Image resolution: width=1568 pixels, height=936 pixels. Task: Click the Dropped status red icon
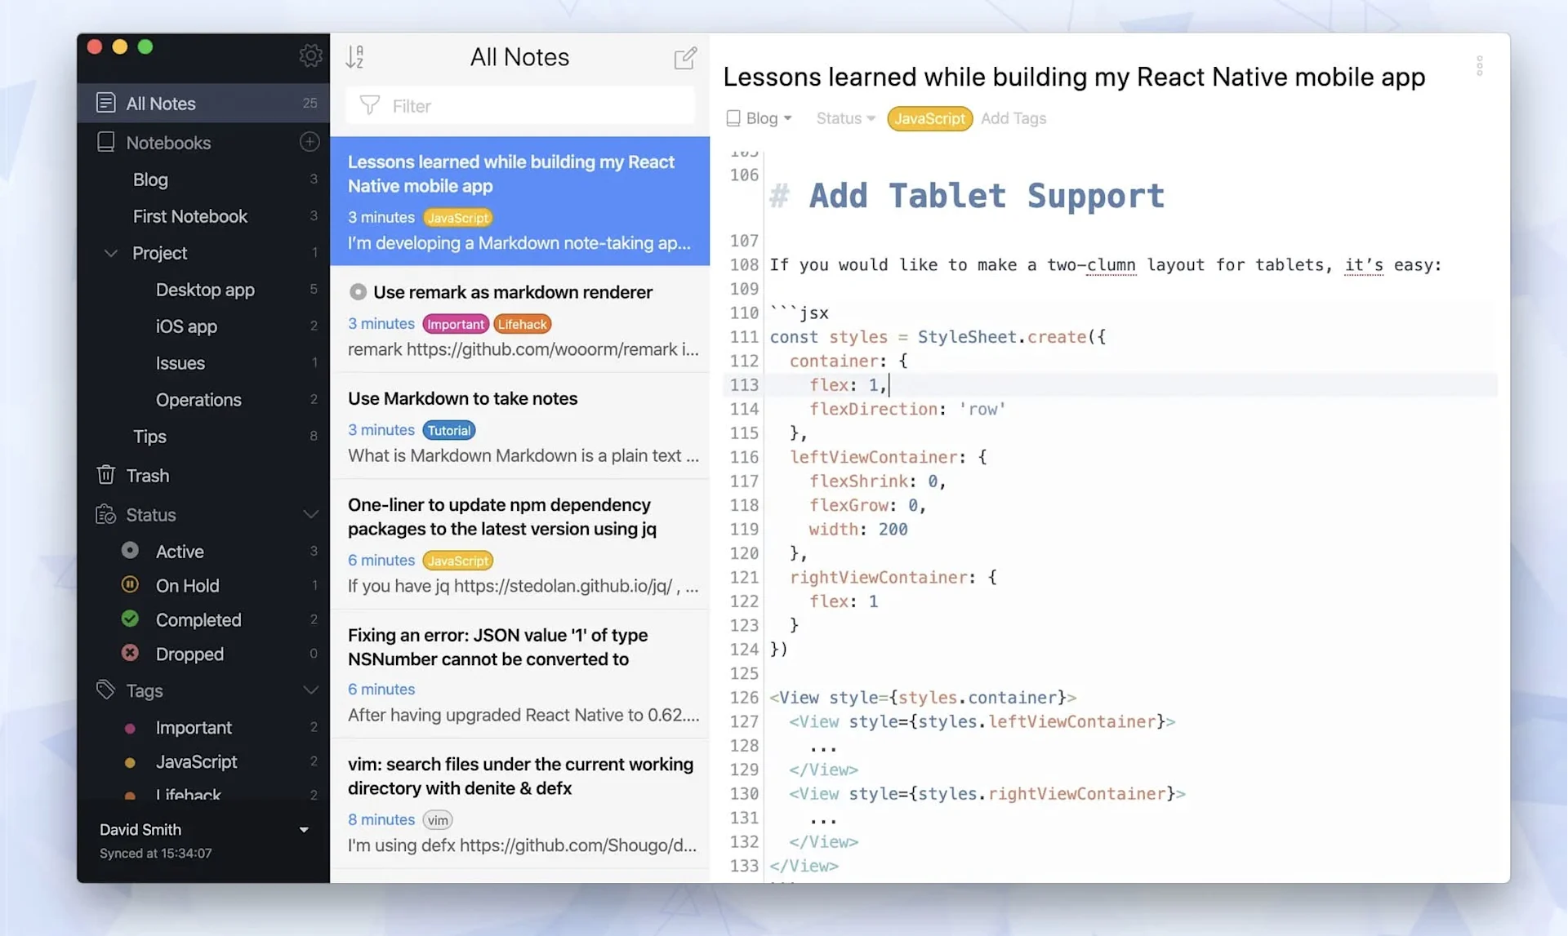click(130, 653)
